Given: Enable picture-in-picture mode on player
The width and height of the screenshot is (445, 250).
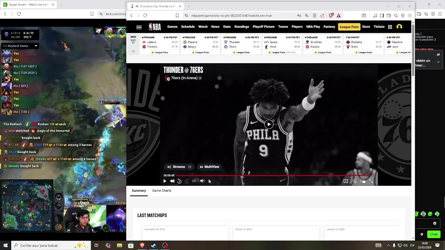Looking at the screenshot, I should [363, 181].
